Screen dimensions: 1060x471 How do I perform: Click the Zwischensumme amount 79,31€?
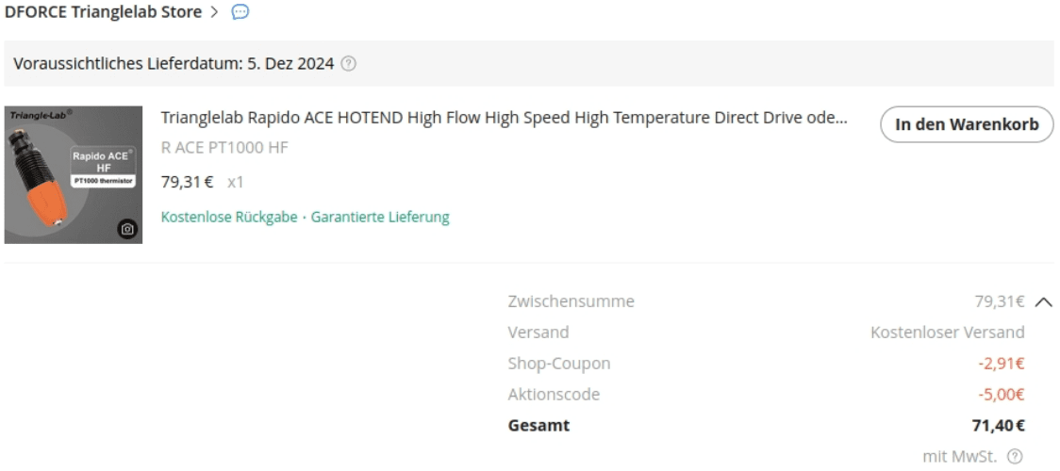(x=999, y=301)
